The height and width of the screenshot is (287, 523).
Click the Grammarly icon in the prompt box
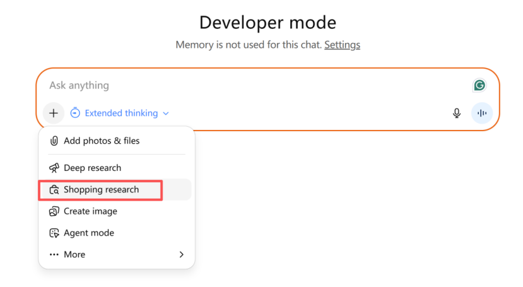pos(479,85)
